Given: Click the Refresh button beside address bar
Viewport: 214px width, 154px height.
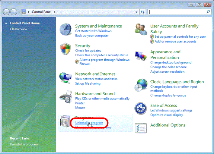Looking at the screenshot, I should click(x=143, y=12).
